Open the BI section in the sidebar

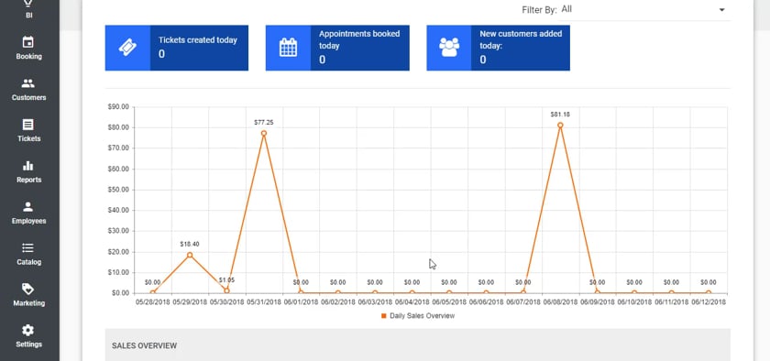(28, 9)
